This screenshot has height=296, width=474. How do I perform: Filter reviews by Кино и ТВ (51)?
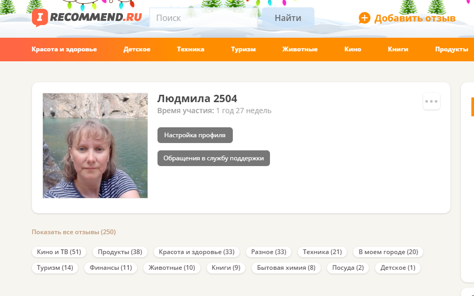click(x=59, y=252)
